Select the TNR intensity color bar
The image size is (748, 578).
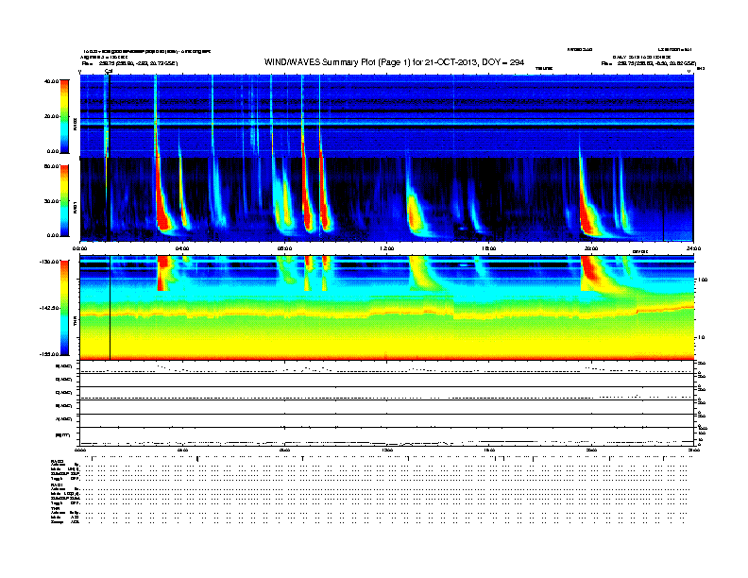tap(64, 308)
